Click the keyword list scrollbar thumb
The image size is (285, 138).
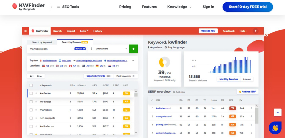coord(136,95)
